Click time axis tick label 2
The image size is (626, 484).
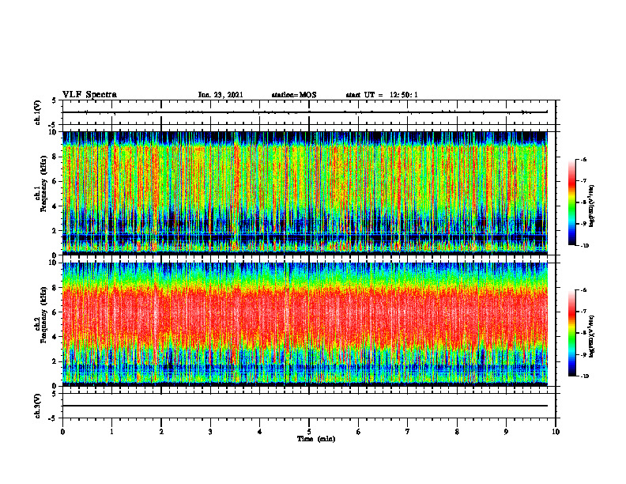[x=161, y=432]
